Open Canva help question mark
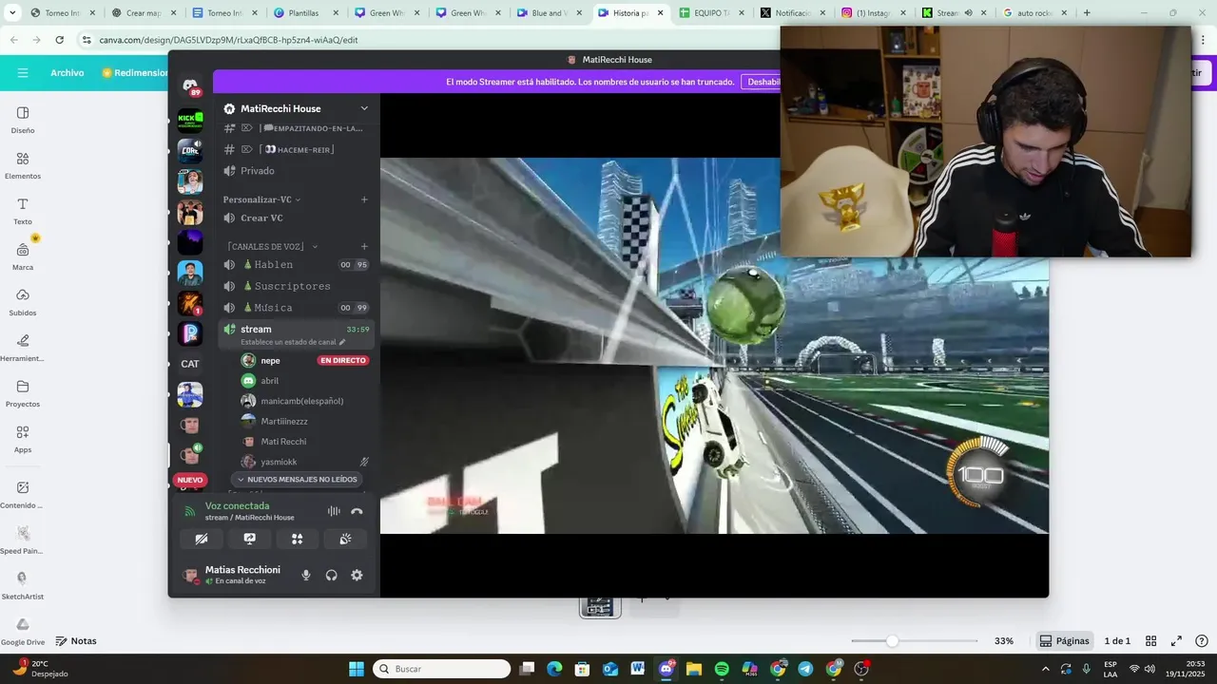 pos(1202,641)
